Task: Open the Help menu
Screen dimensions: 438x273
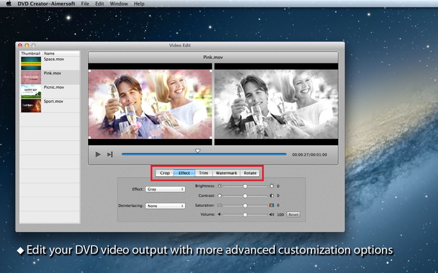Action: (x=139, y=4)
